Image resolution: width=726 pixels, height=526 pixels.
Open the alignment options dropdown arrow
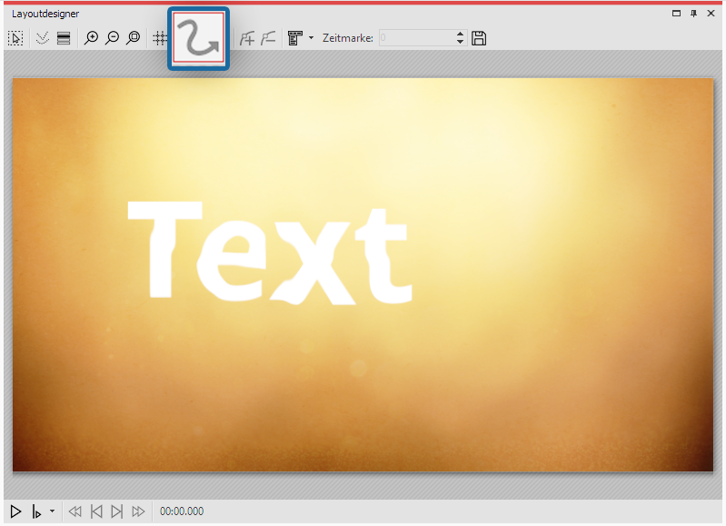[311, 38]
